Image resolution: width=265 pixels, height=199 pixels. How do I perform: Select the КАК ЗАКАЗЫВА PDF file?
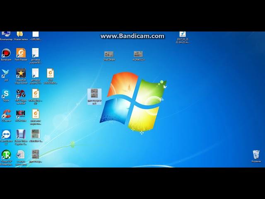point(51,76)
